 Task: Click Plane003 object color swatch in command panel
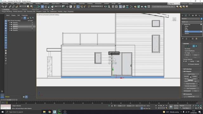pos(201,19)
